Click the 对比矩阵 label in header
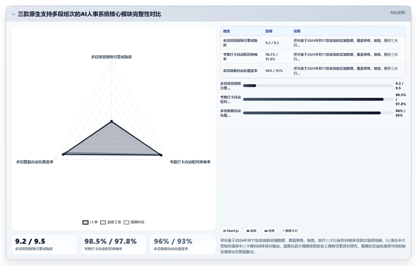417x266 pixels. (x=398, y=13)
